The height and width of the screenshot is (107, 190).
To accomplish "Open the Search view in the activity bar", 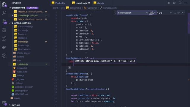I will click(4, 12).
